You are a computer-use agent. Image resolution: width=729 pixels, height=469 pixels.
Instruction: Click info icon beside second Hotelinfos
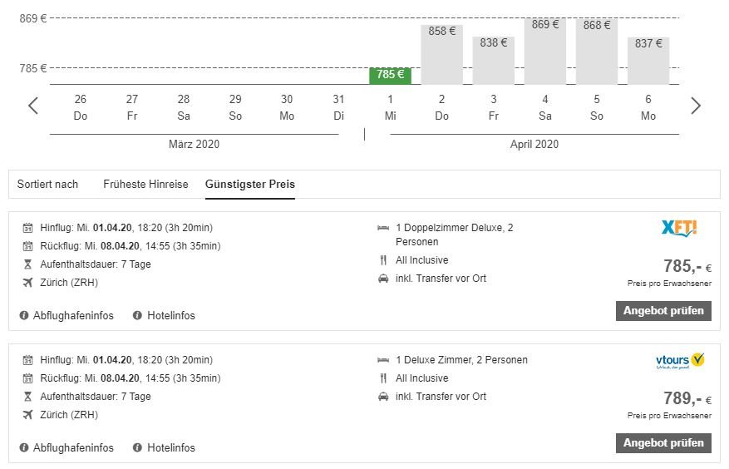point(137,447)
